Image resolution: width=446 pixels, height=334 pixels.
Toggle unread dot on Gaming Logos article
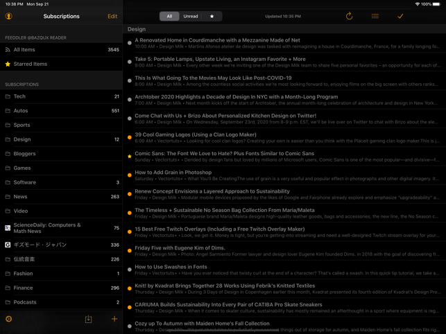[130, 137]
